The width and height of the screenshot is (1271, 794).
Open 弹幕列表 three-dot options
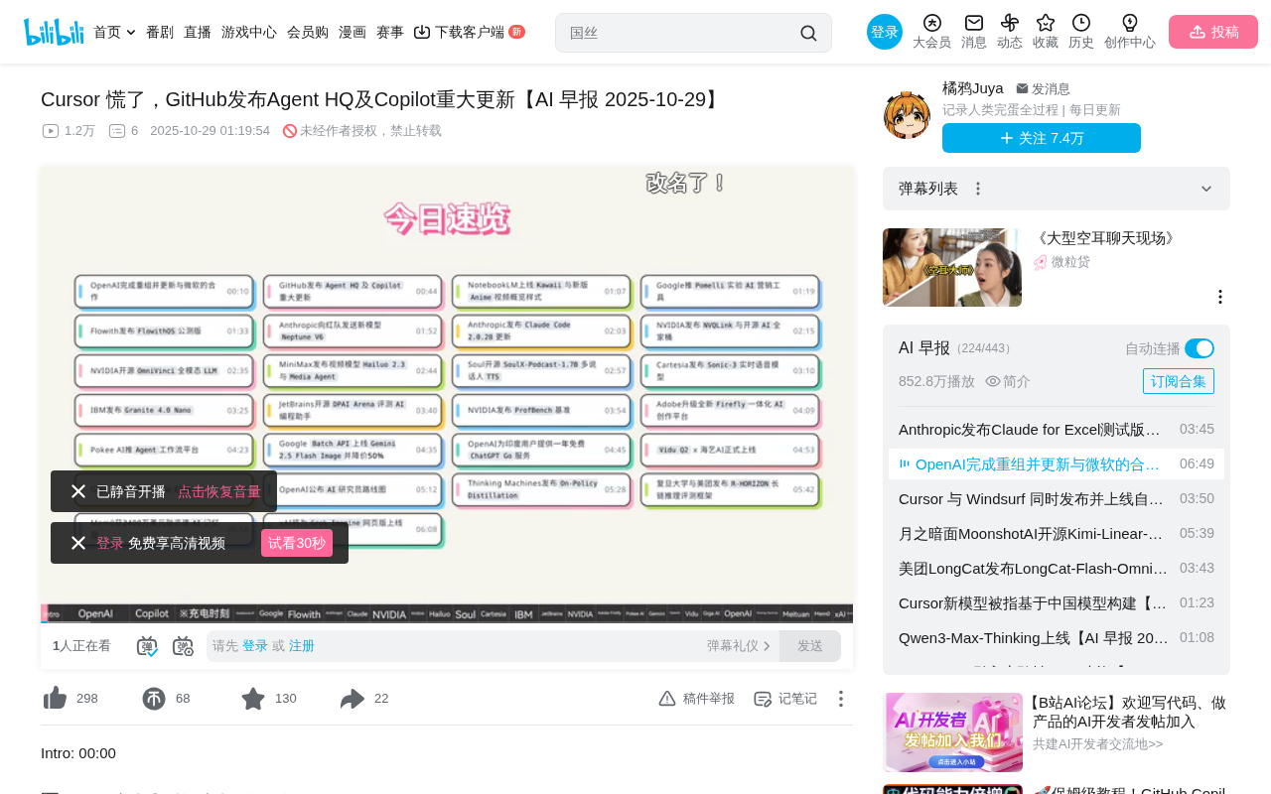tap(978, 189)
